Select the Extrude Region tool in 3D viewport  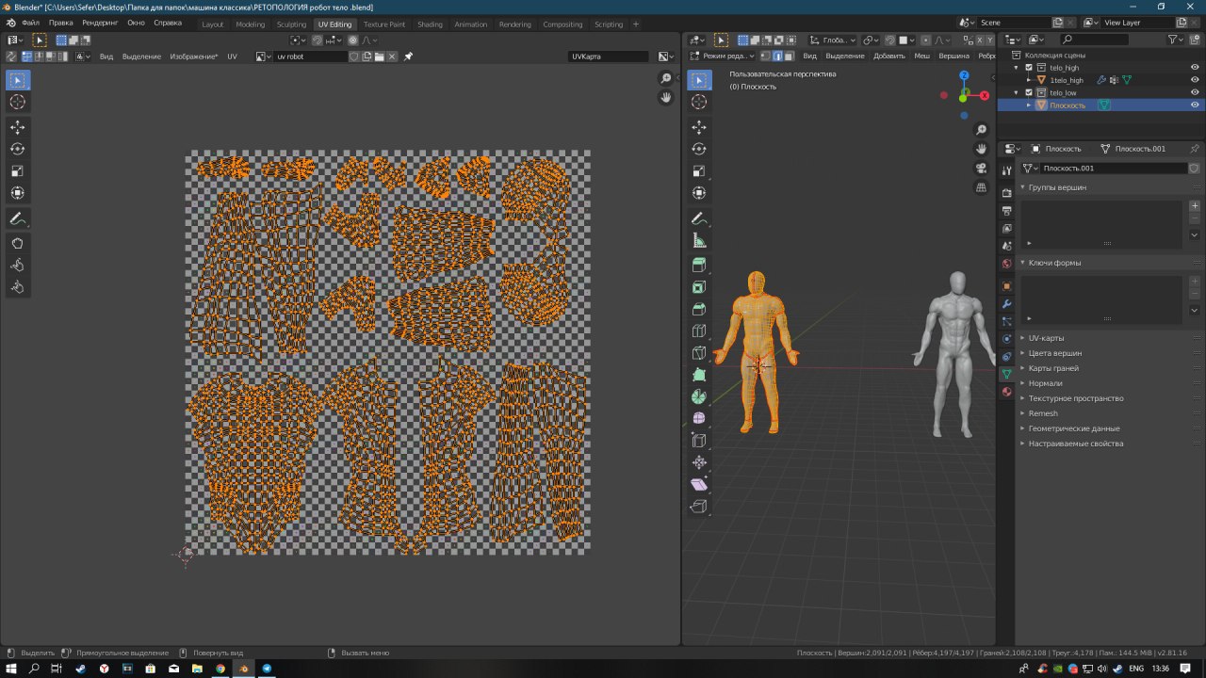[x=699, y=266]
